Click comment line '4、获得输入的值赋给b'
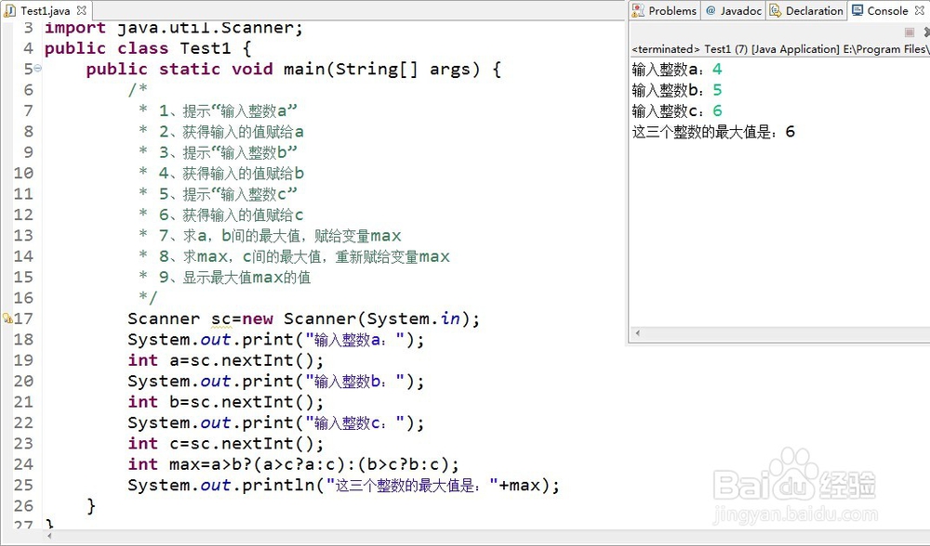Image resolution: width=930 pixels, height=546 pixels. coord(220,173)
